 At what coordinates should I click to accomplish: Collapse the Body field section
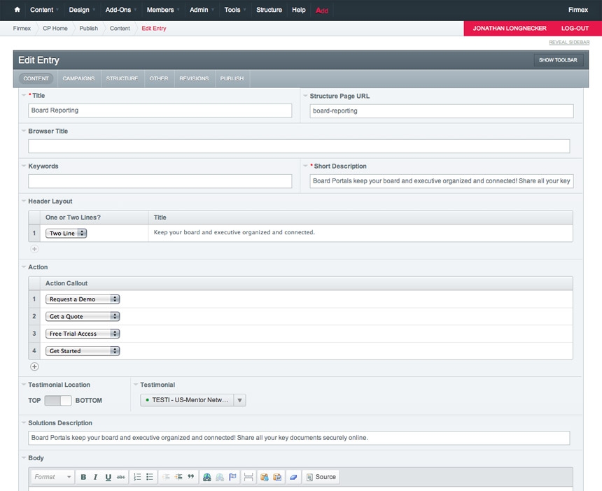(24, 457)
